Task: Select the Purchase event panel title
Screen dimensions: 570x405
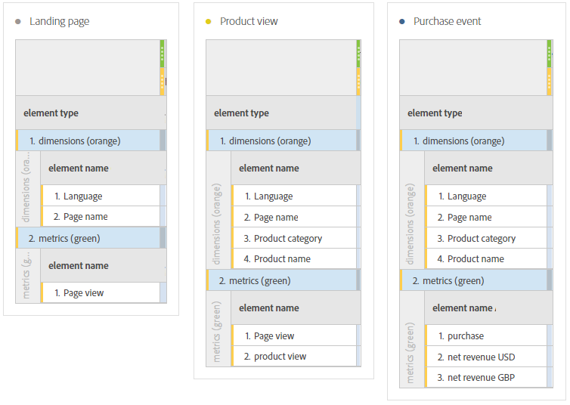Action: (447, 22)
